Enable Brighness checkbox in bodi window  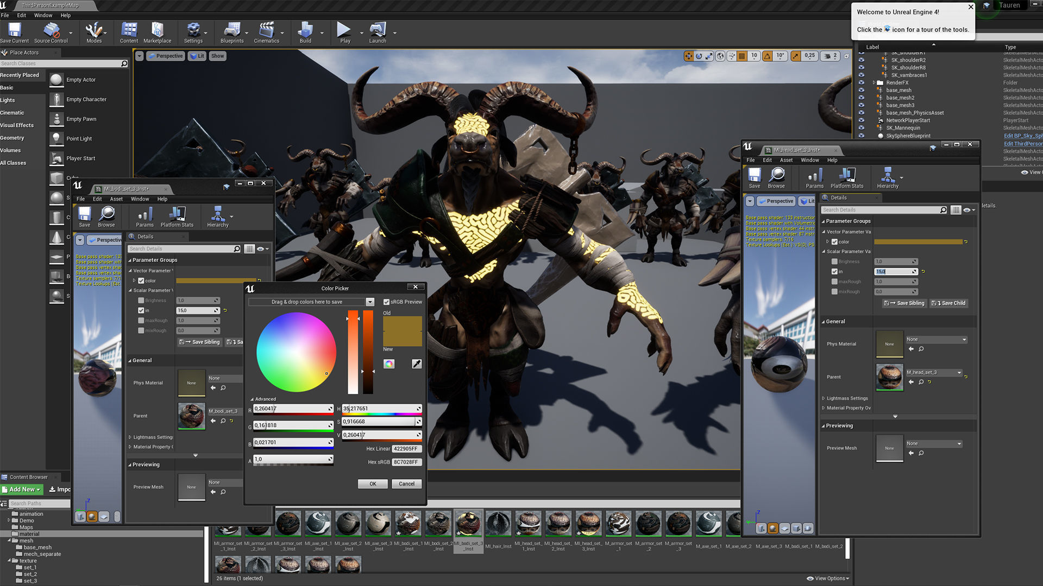[x=141, y=301]
